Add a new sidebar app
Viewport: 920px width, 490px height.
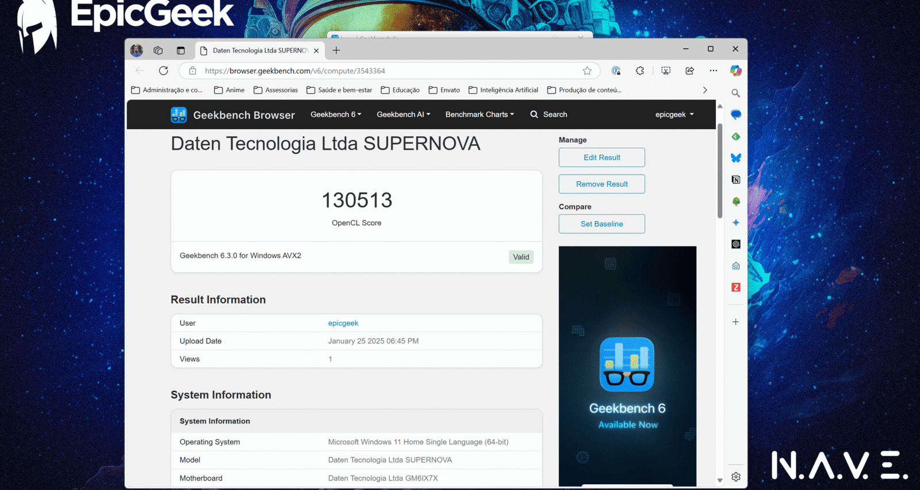736,322
